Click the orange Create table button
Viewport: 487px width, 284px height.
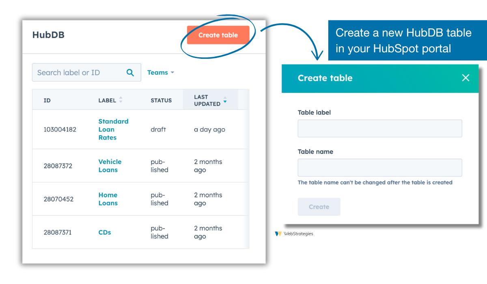(218, 35)
